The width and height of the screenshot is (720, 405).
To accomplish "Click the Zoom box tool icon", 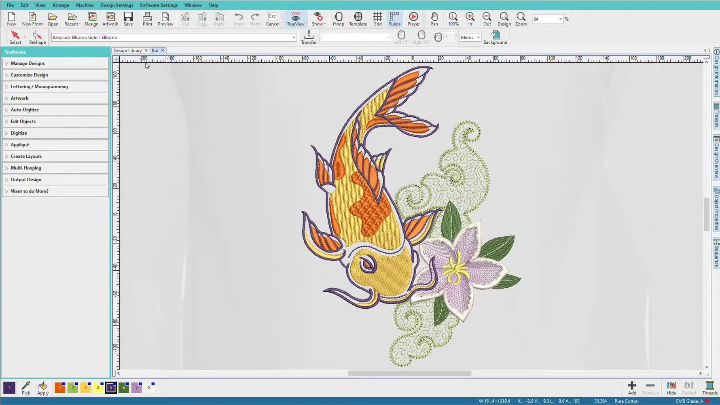I will coord(521,19).
